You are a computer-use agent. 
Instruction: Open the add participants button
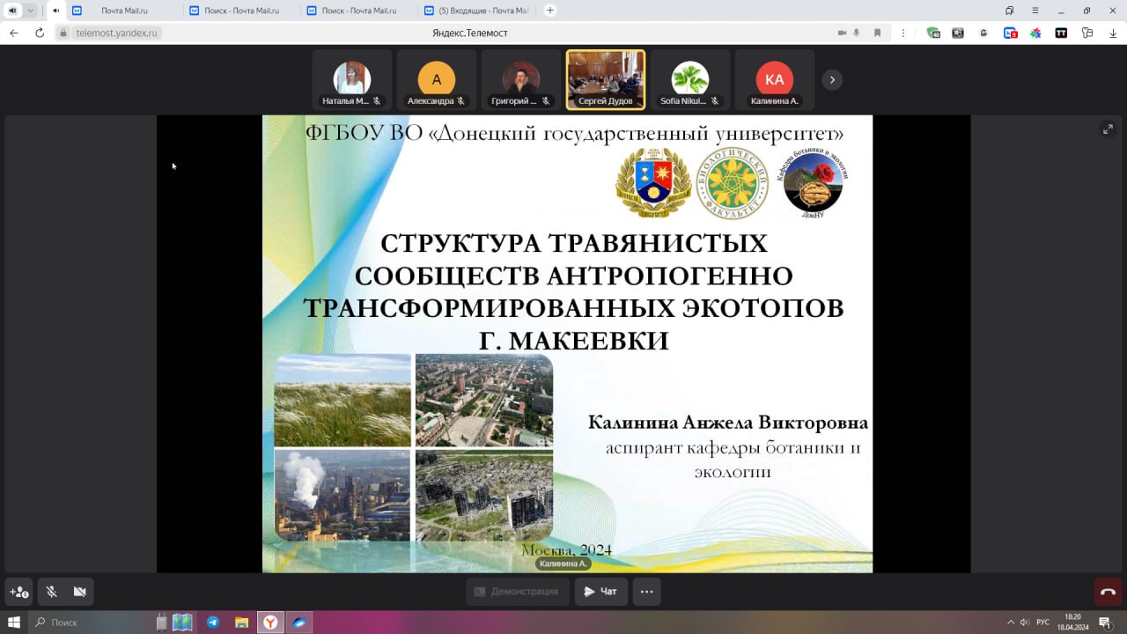[x=19, y=592]
